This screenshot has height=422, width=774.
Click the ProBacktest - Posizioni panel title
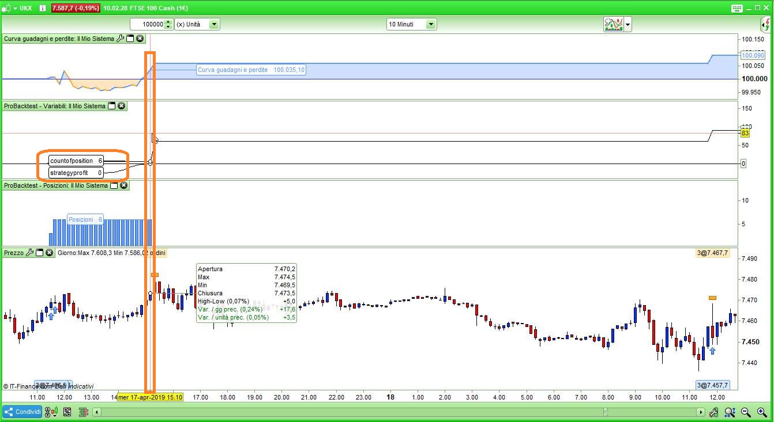click(x=56, y=185)
